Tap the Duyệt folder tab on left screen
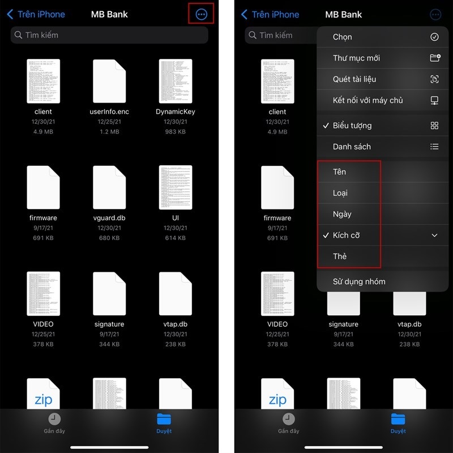The image size is (453, 453). (164, 422)
